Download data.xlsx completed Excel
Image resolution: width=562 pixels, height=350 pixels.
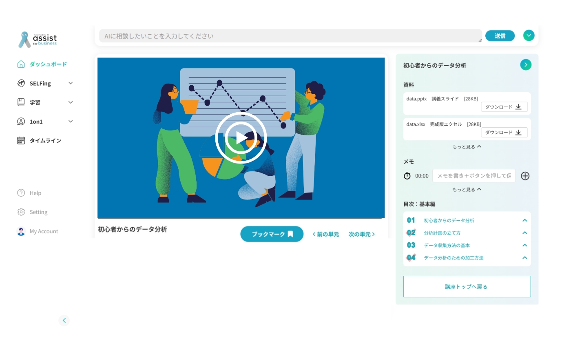[504, 133]
